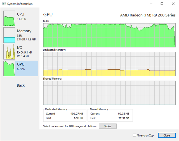Open the CPU mini graph thumbnail
179x141 pixels.
[x=9, y=18]
